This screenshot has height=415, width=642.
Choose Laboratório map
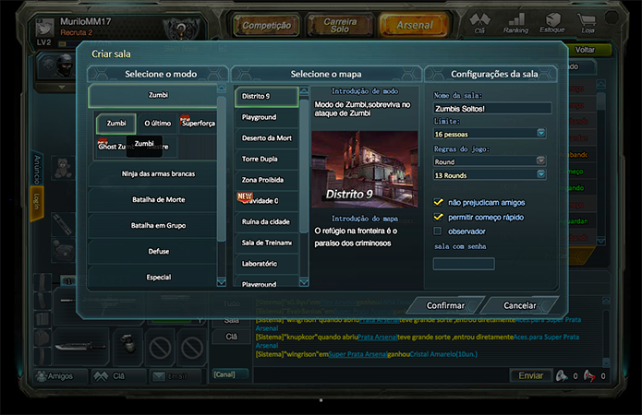point(267,264)
